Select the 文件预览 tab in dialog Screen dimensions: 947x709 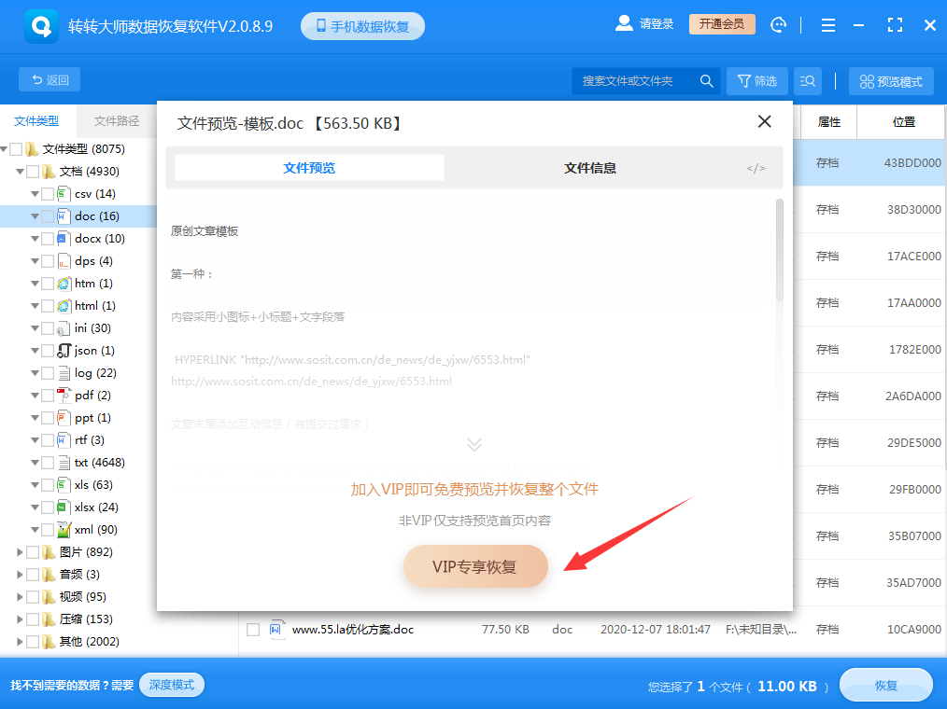point(309,168)
